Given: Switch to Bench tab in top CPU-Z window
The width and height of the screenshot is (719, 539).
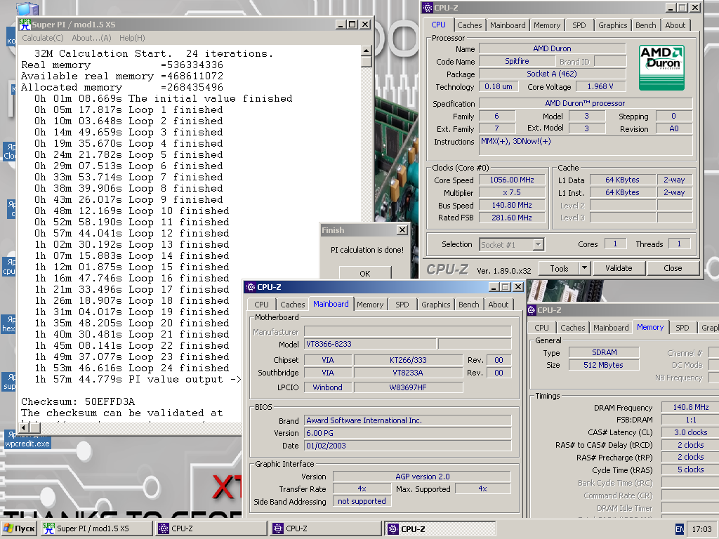Looking at the screenshot, I should 646,25.
